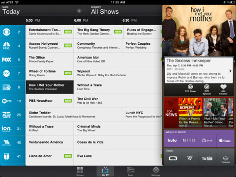Tap the 6:00 PM time header
The height and width of the screenshot is (177, 236).
click(x=81, y=21)
